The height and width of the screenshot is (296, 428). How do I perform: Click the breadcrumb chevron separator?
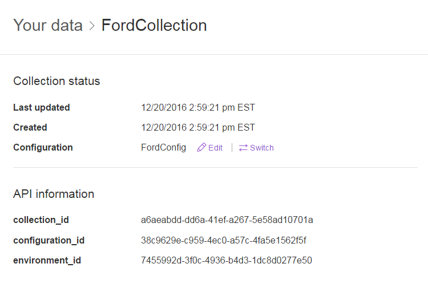coord(92,26)
